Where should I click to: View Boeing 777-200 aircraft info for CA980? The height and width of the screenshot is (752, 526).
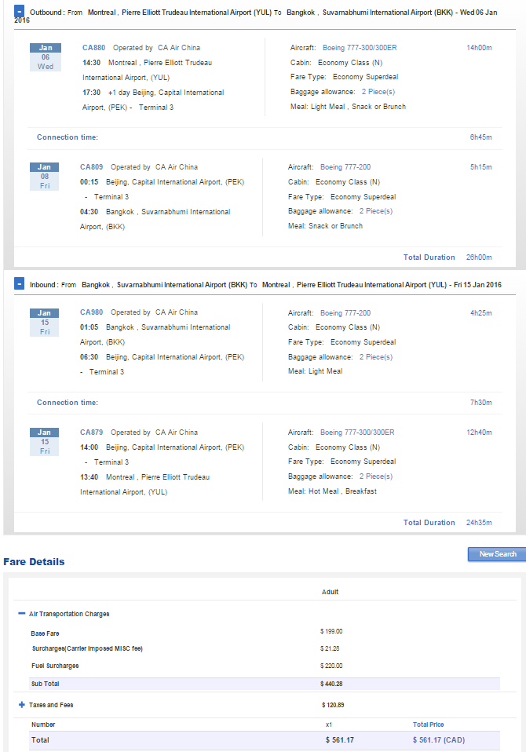point(345,312)
